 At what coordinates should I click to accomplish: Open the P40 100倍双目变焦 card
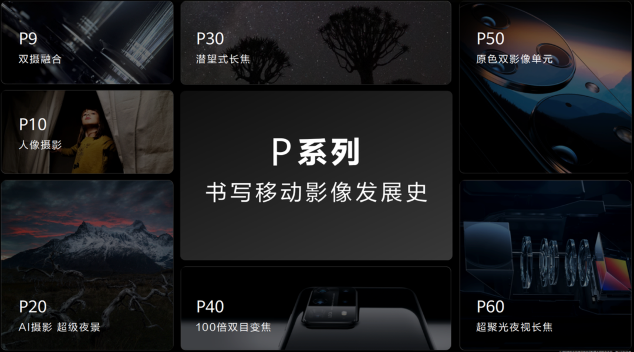[x=316, y=308]
